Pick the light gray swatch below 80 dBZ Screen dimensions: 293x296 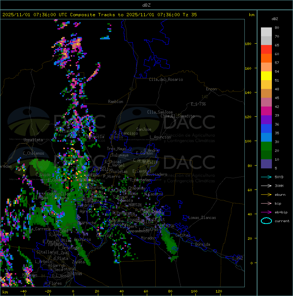266,32
